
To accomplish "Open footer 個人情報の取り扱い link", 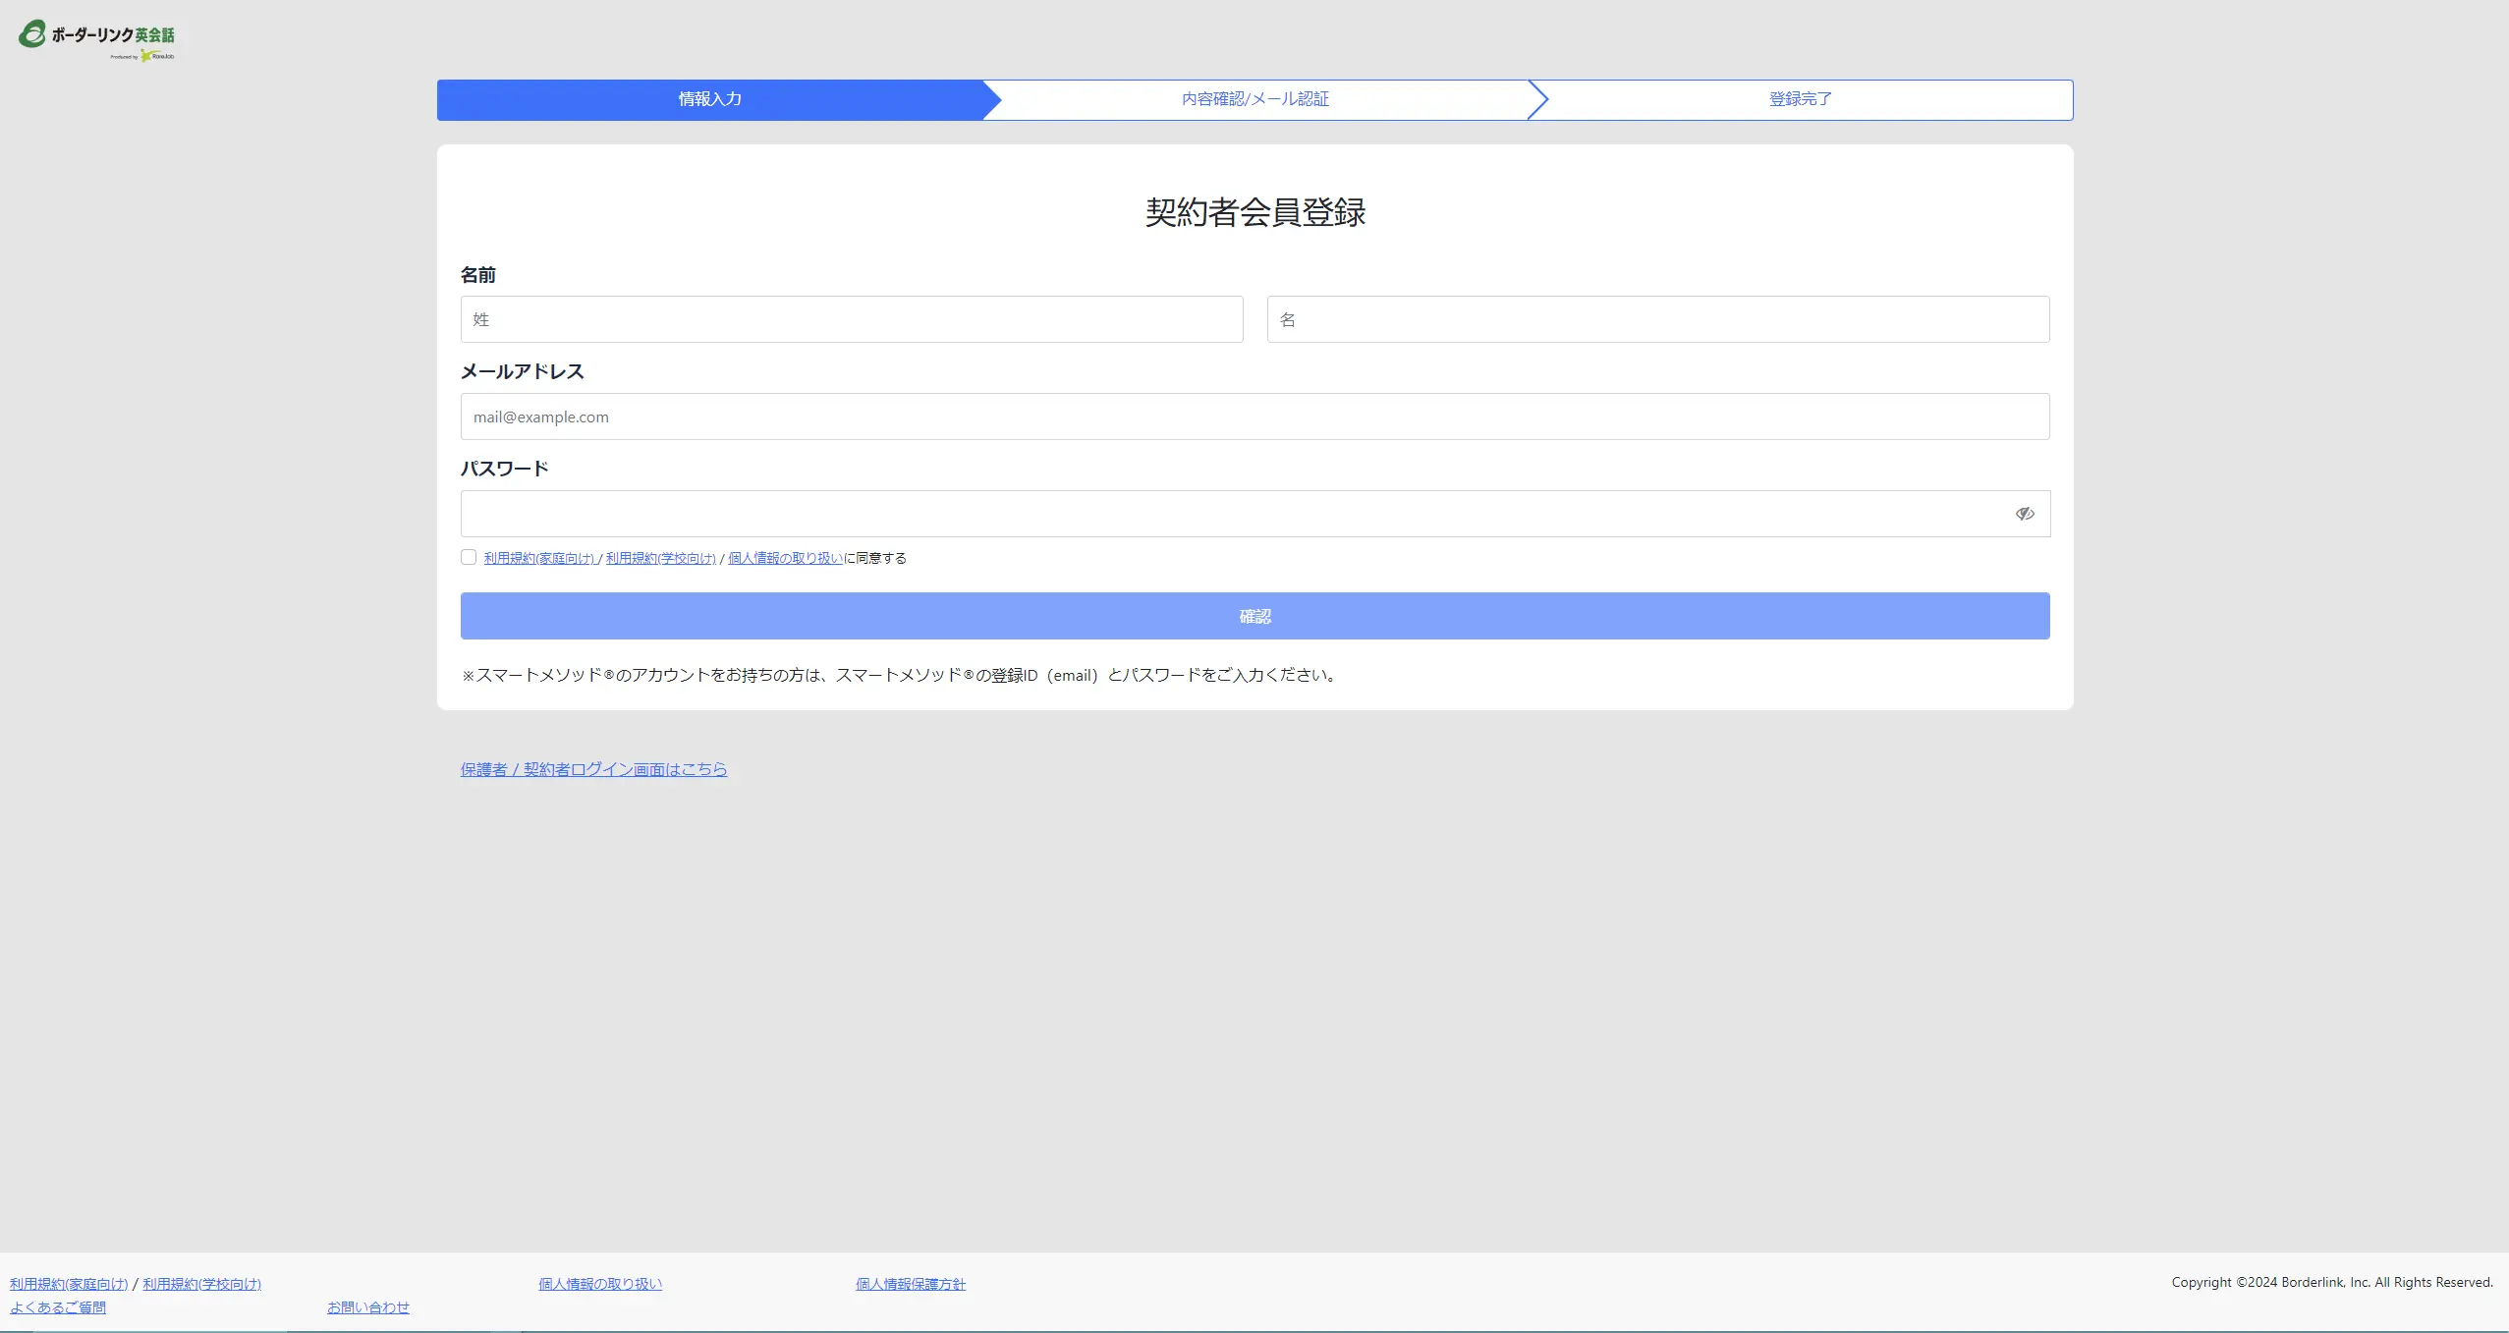I will tap(600, 1284).
